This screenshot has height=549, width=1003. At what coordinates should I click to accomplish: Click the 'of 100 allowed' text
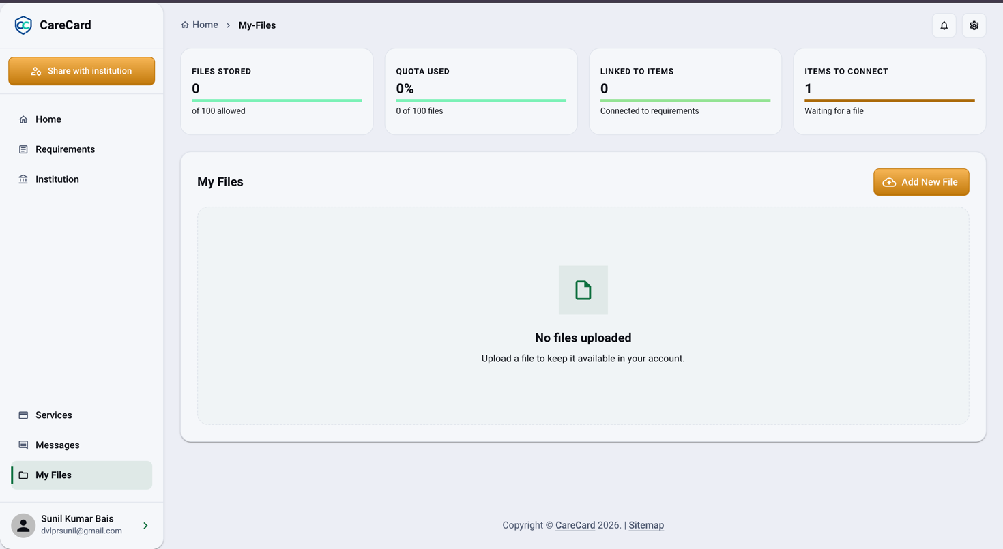click(218, 111)
